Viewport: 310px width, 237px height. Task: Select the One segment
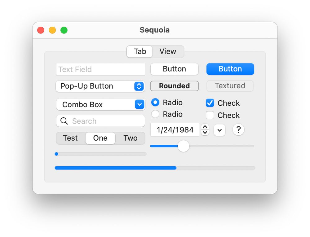tap(100, 138)
